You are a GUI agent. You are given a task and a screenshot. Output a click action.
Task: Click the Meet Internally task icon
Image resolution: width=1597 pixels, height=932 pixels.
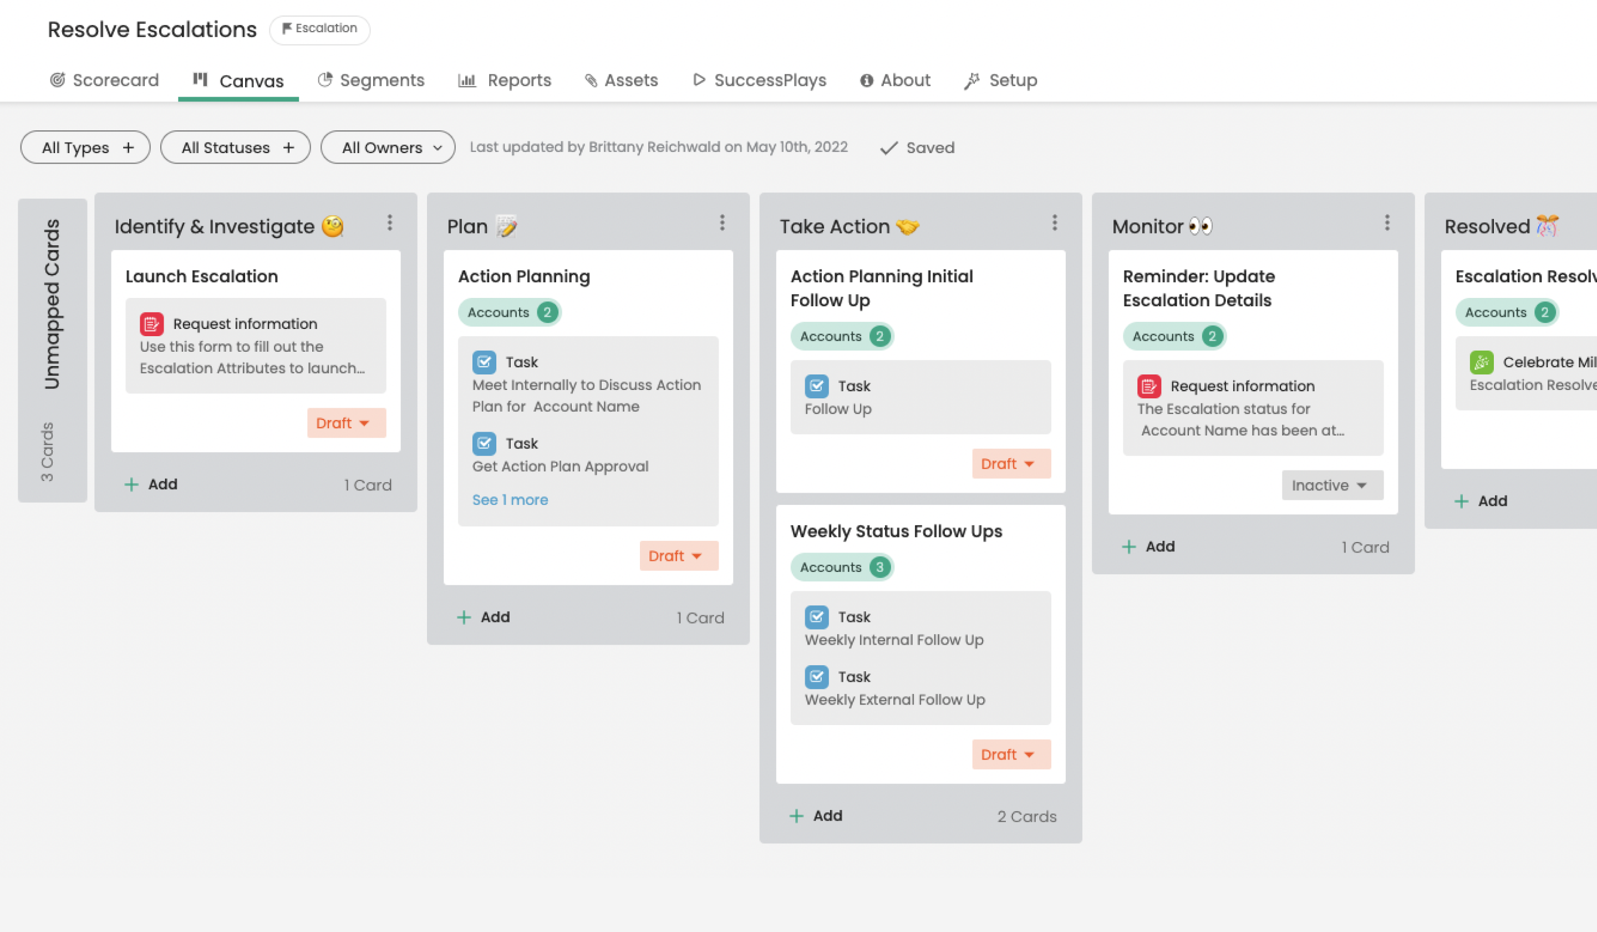tap(484, 362)
